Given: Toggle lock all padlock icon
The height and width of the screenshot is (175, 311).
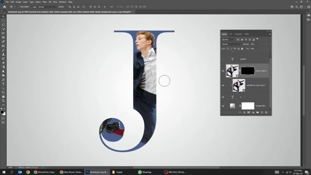Looking at the screenshot, I should [242, 49].
